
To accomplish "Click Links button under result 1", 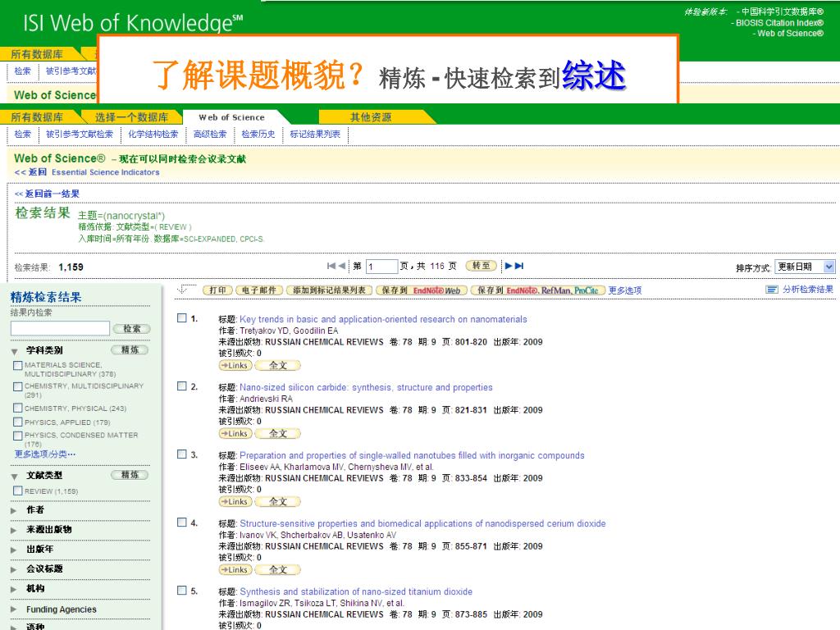I will [x=235, y=365].
